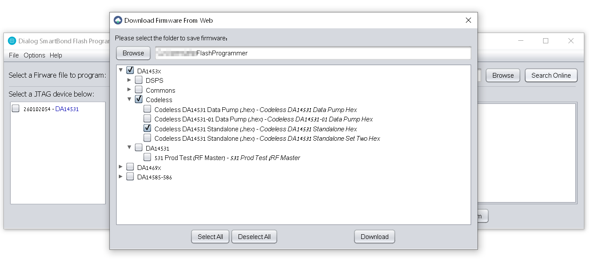
Task: Click Browse in the main Flash Programmer window
Action: (503, 76)
